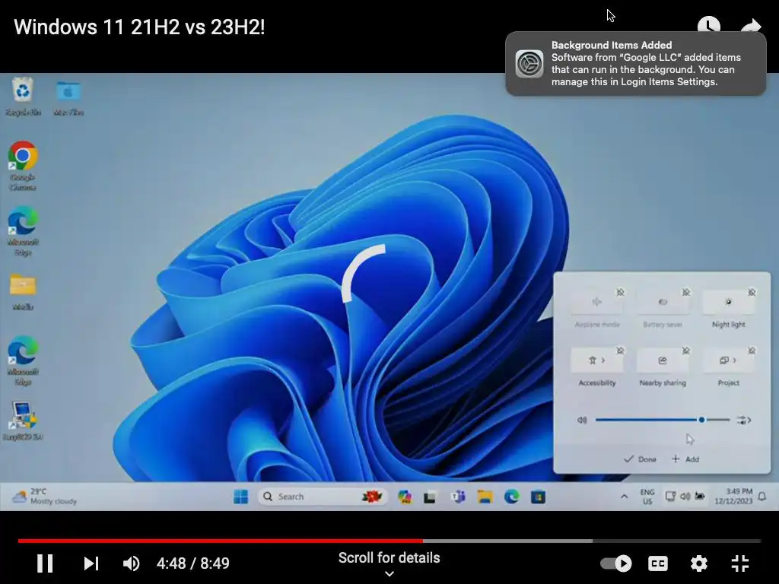Click the taskbar Search box
The height and width of the screenshot is (584, 779).
pyautogui.click(x=323, y=497)
